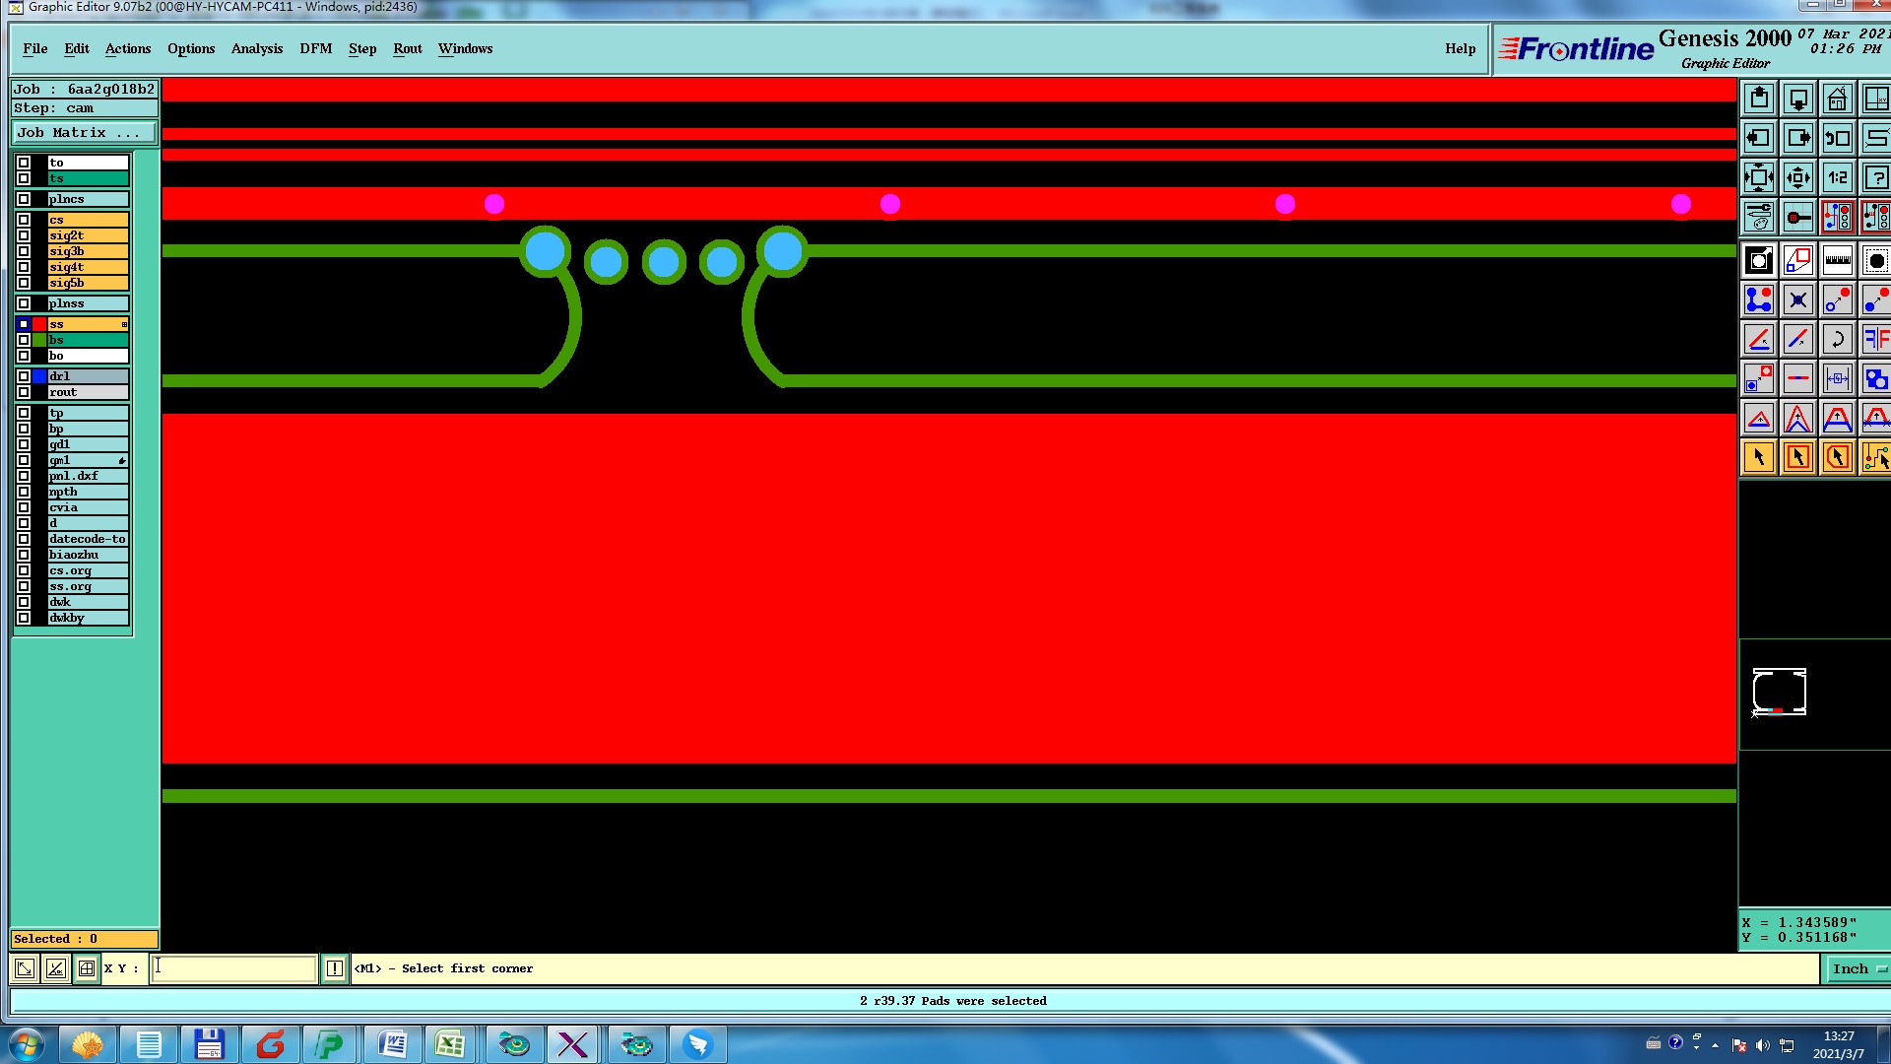Select the connected blue nodes tool
Image resolution: width=1891 pixels, height=1064 pixels.
(x=1759, y=299)
